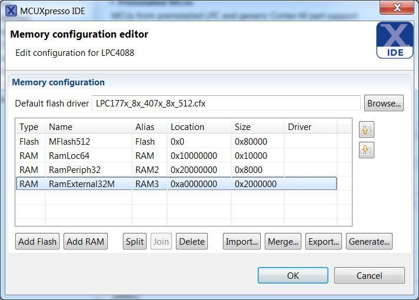
Task: Click the Size column header
Action: click(258, 126)
